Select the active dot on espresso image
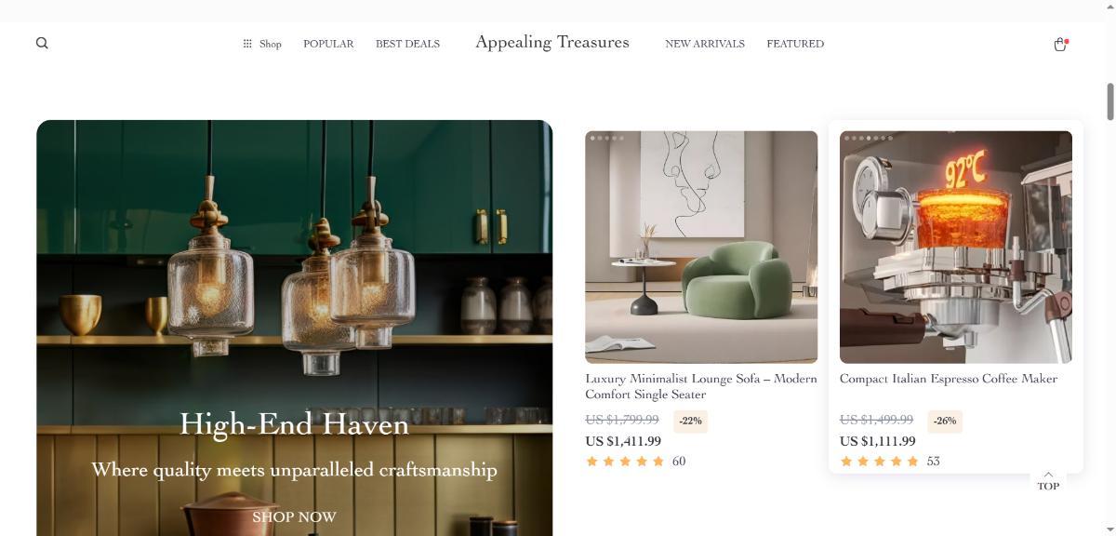Image resolution: width=1116 pixels, height=536 pixels. (x=869, y=138)
